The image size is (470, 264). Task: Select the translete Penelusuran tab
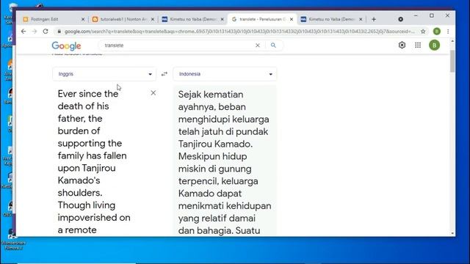click(262, 19)
